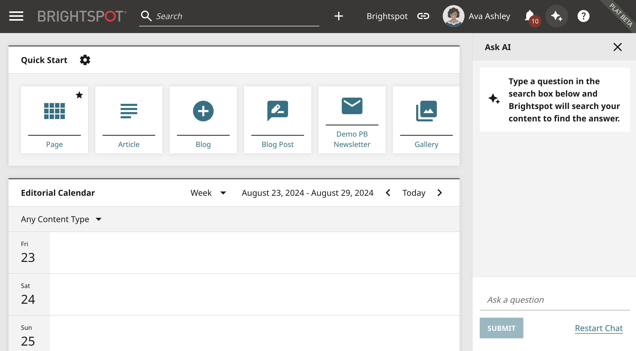The width and height of the screenshot is (636, 351).
Task: Open the notifications bell
Action: [530, 16]
